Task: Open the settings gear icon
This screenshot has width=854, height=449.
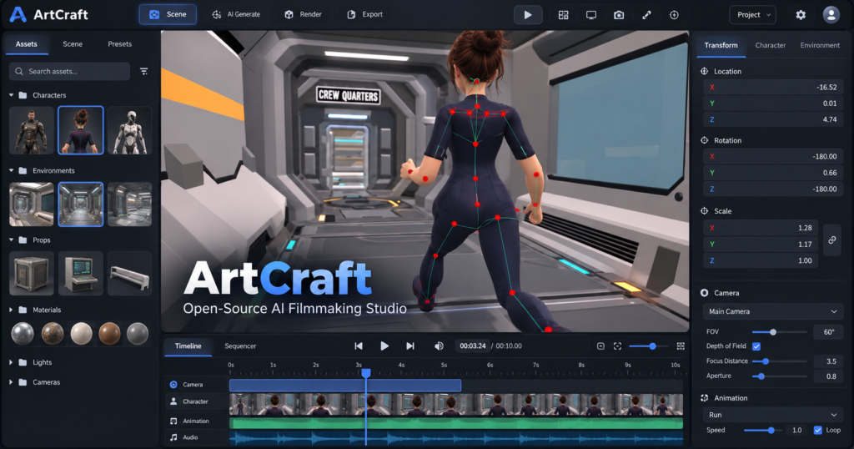Action: point(801,15)
